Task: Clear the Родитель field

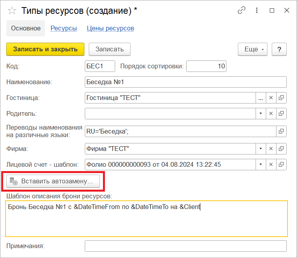Action: pyautogui.click(x=271, y=114)
